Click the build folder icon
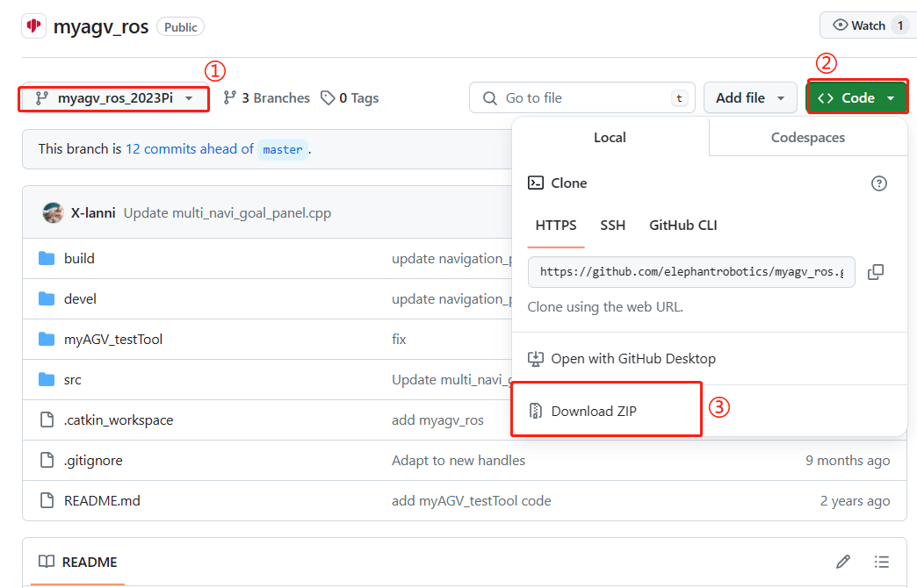This screenshot has height=588, width=917. [47, 258]
